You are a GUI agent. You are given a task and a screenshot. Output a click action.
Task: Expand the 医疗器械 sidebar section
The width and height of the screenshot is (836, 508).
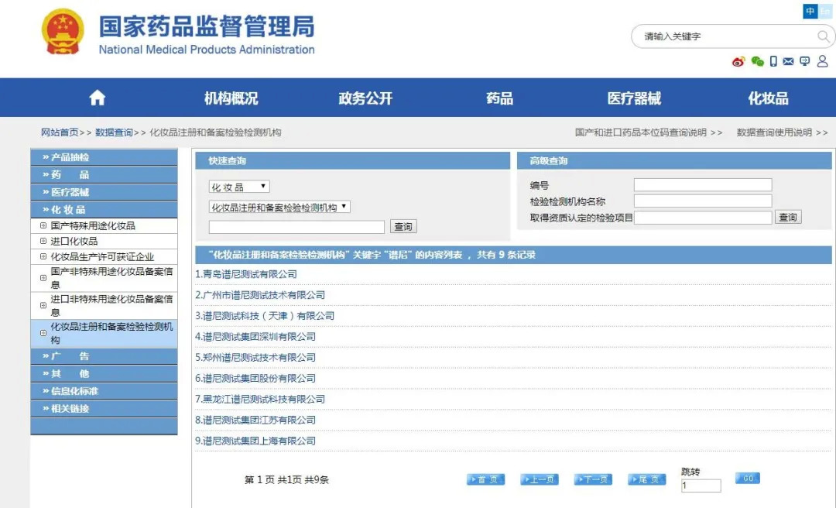104,192
